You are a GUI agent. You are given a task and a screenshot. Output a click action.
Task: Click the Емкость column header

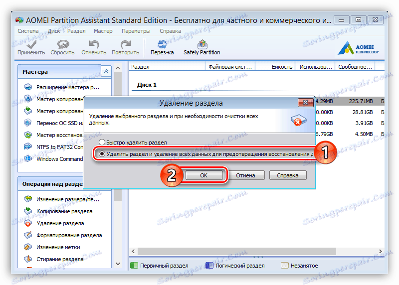[275, 67]
